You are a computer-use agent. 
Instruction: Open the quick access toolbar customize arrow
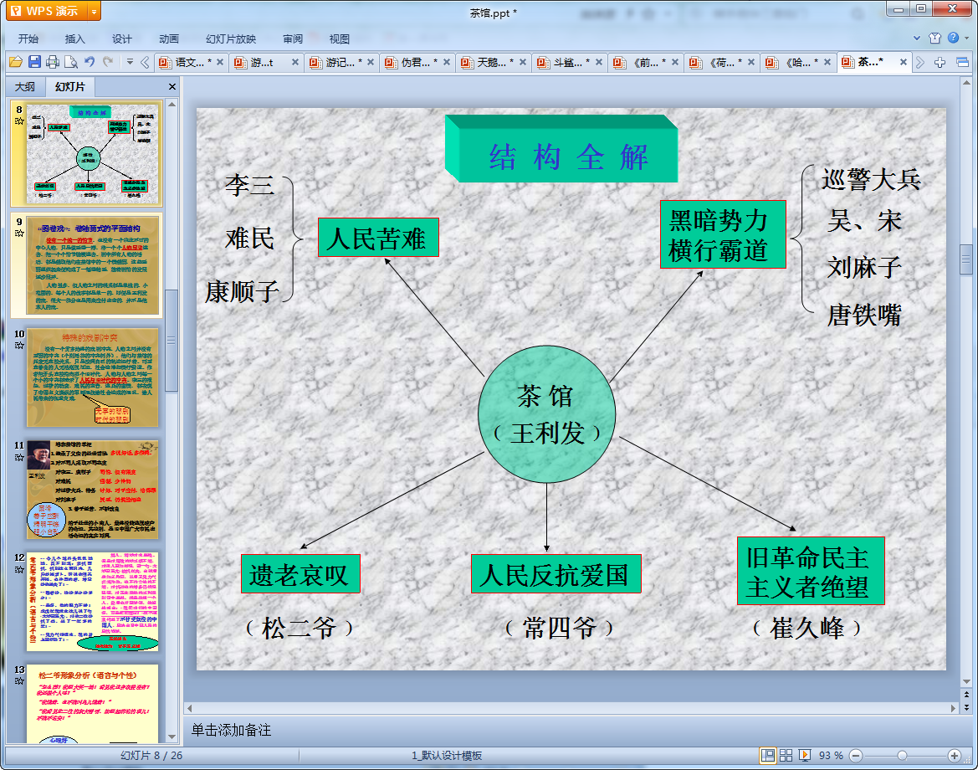click(x=130, y=62)
